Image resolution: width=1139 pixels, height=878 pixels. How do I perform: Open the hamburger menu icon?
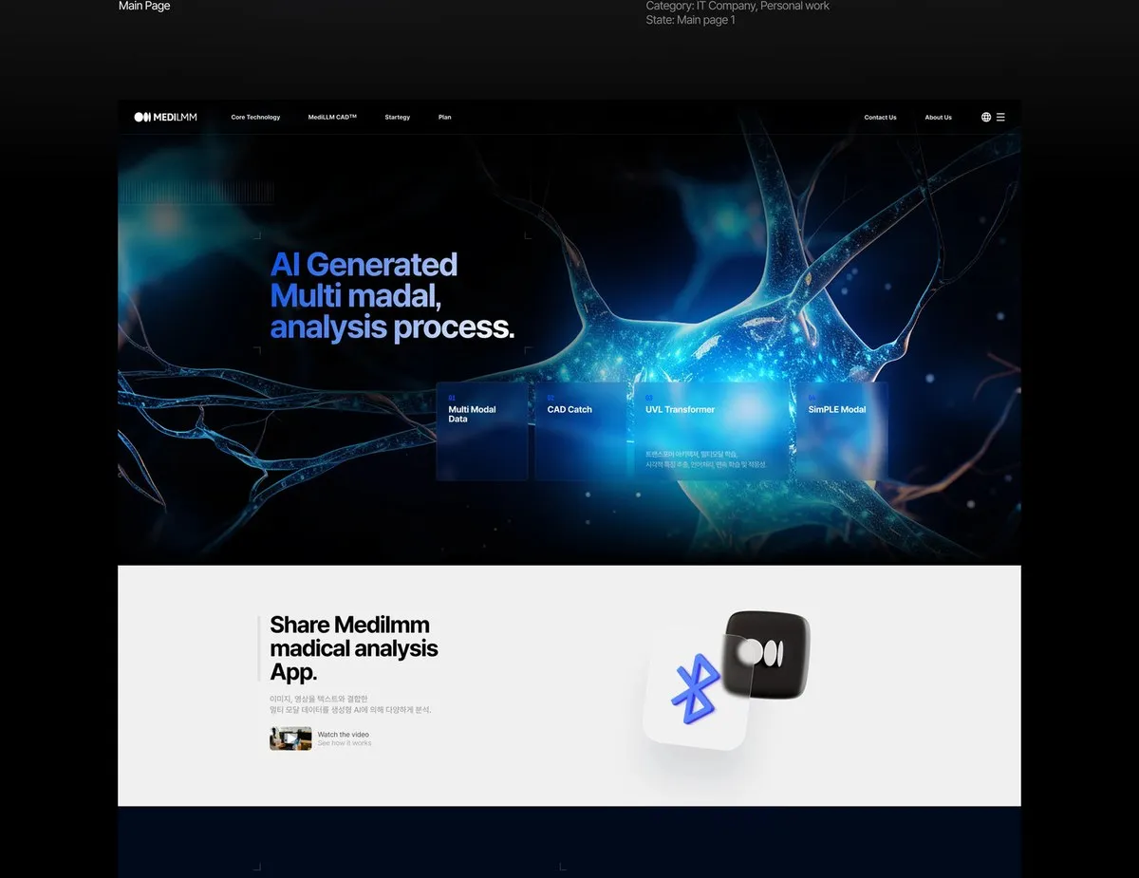click(x=1000, y=118)
